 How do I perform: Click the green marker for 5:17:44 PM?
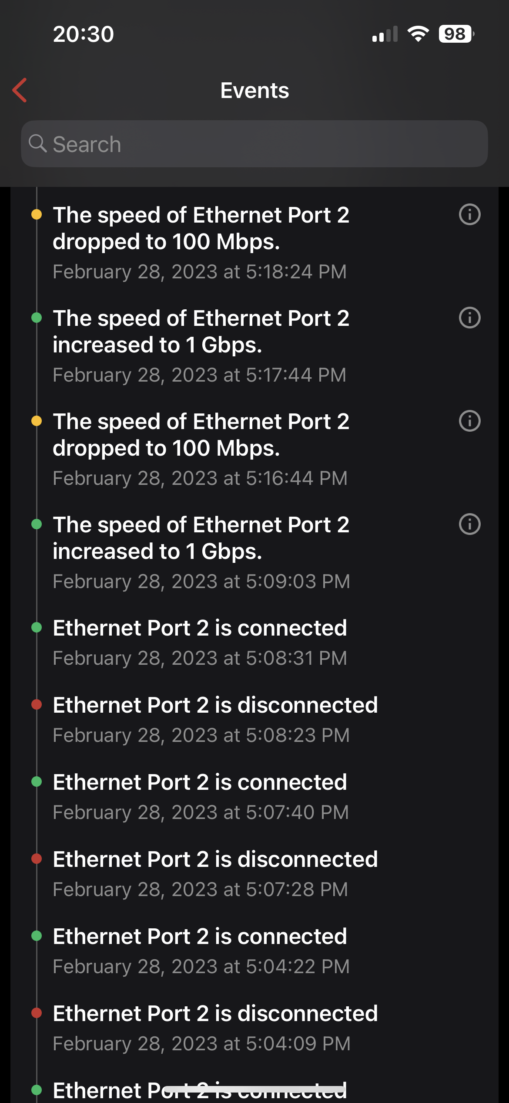click(37, 318)
